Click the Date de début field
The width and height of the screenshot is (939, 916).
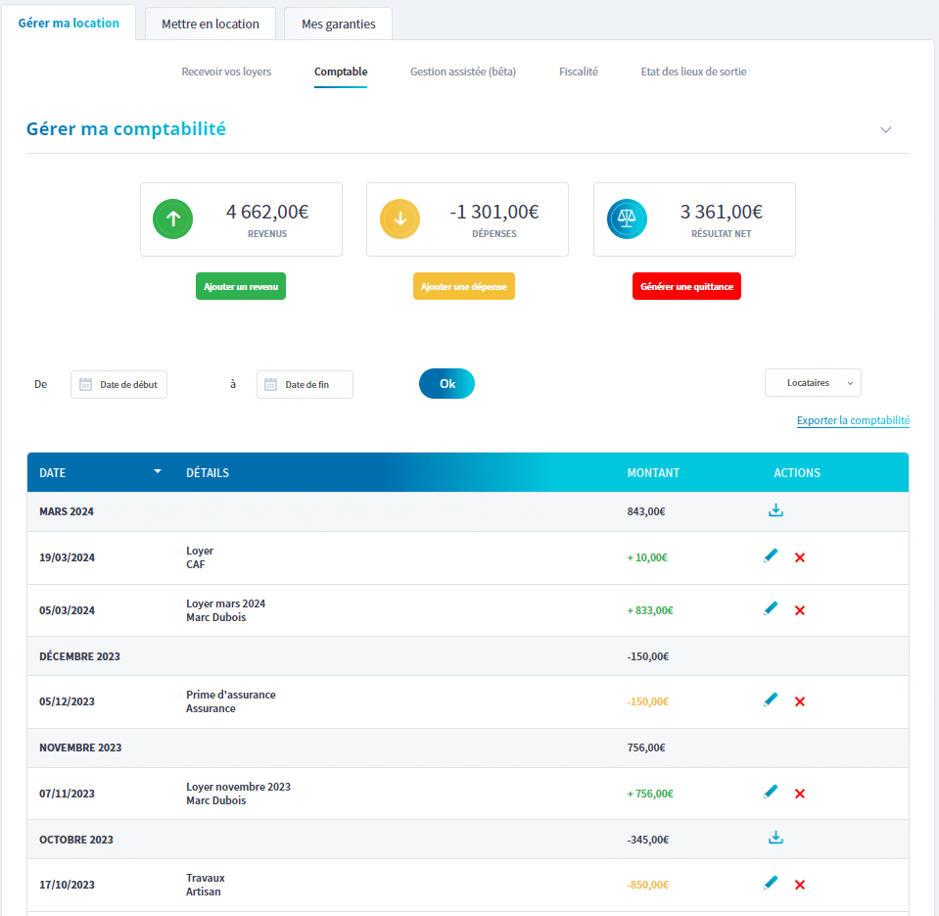pos(119,385)
